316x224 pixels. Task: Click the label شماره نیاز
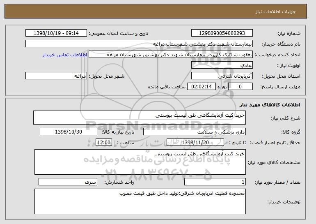click(x=289, y=34)
